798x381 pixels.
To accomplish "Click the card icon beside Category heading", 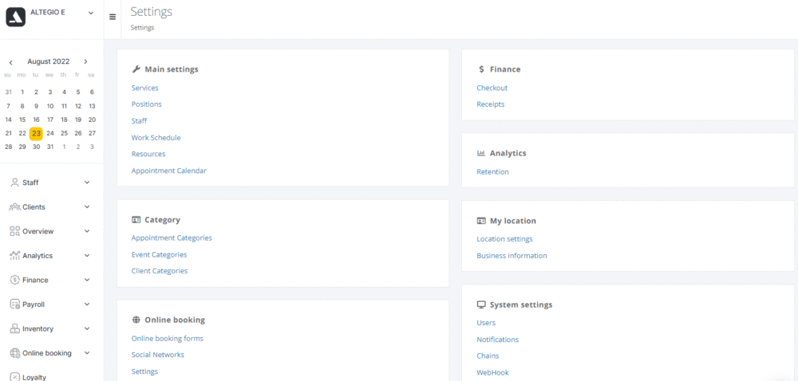I will tap(136, 220).
